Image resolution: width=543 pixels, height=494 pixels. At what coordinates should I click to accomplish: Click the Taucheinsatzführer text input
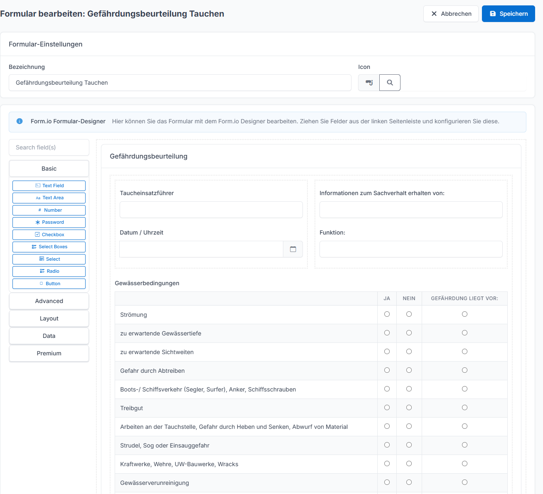[x=211, y=210]
